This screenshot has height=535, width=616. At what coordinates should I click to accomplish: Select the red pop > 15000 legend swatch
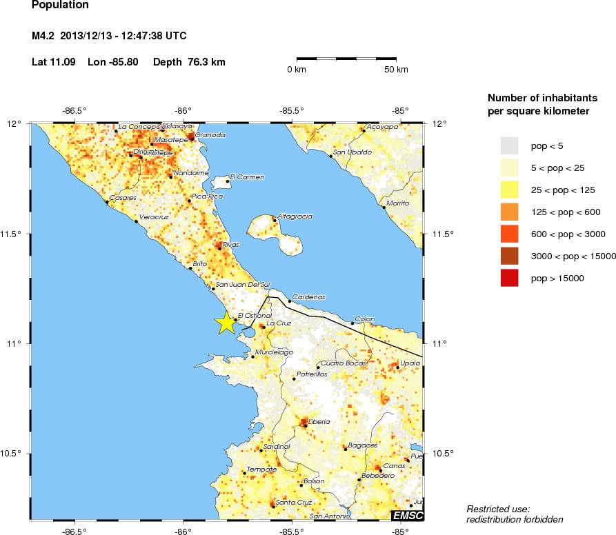coord(509,278)
